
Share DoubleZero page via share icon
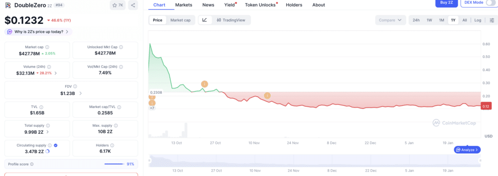click(x=133, y=5)
